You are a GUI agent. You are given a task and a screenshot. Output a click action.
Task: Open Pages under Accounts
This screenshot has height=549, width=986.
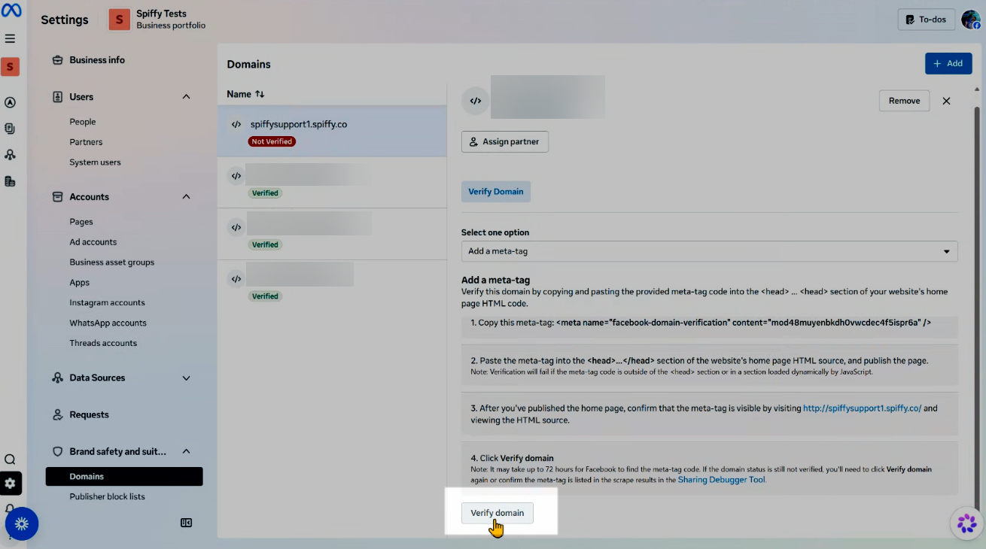tap(81, 222)
